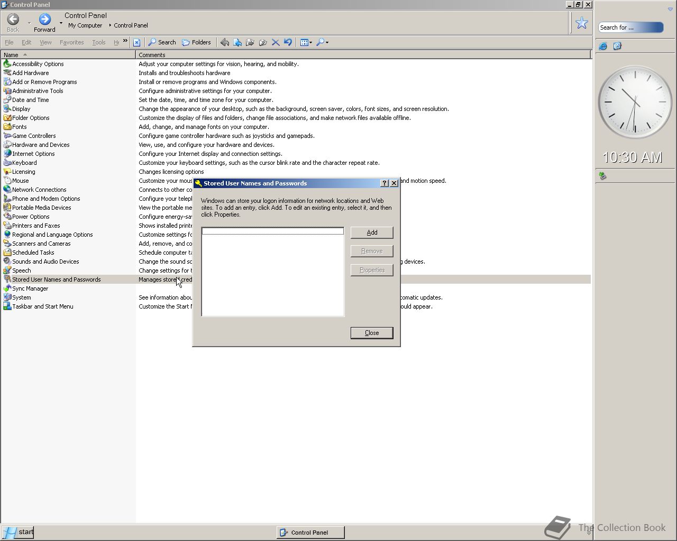Screen dimensions: 677x541
Task: Select the Fonts folder icon
Action: 7,127
